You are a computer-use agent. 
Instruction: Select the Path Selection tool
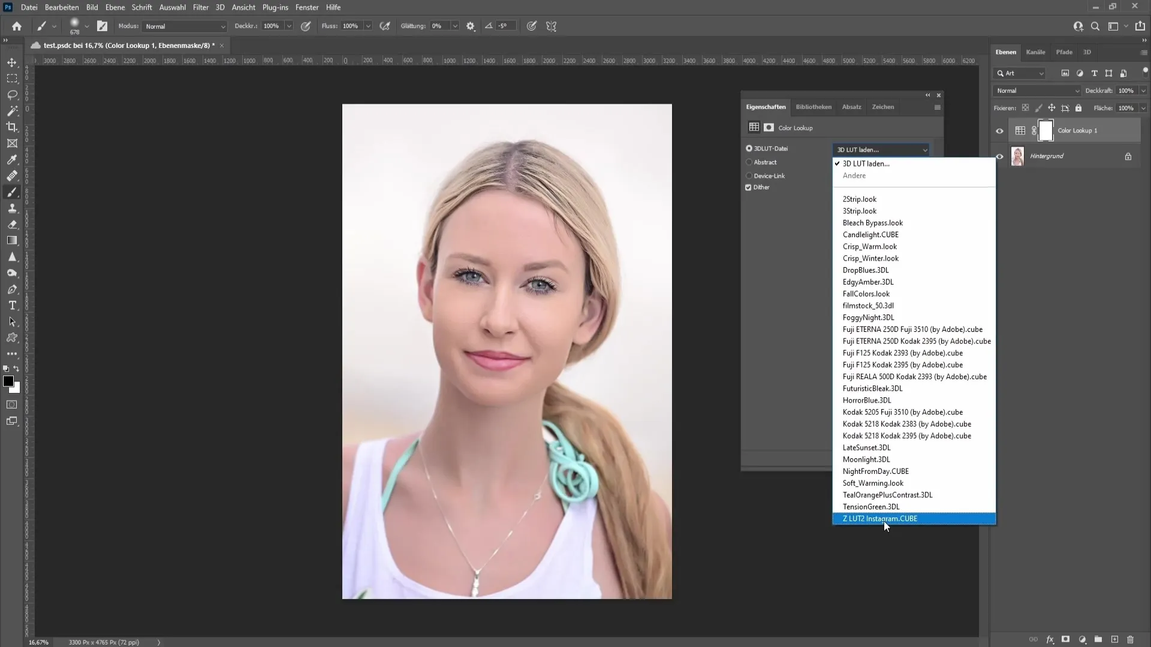pos(12,322)
